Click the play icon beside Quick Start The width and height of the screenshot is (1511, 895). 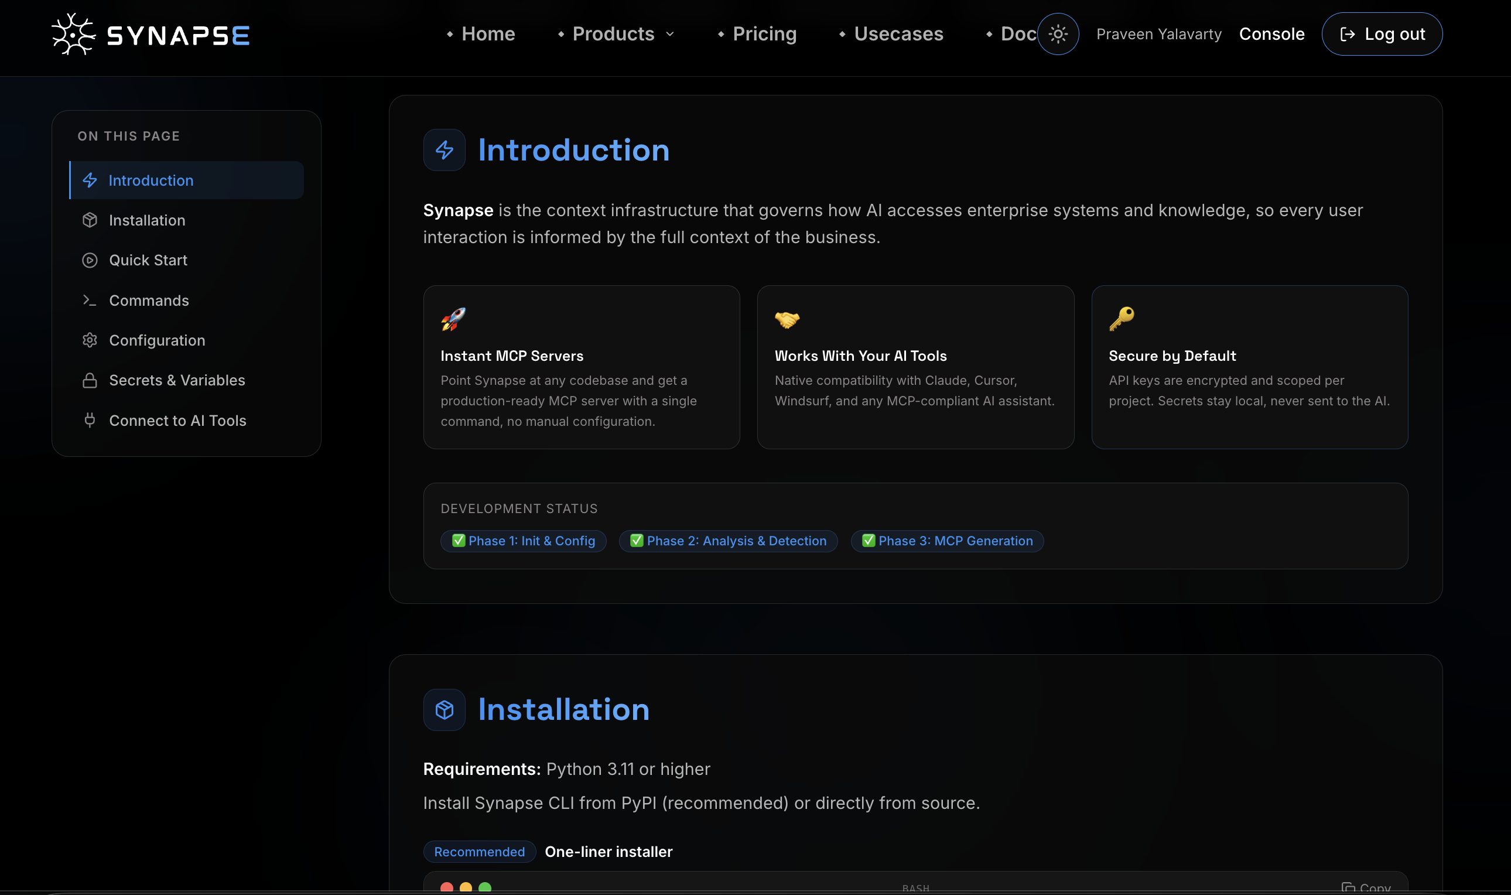90,260
